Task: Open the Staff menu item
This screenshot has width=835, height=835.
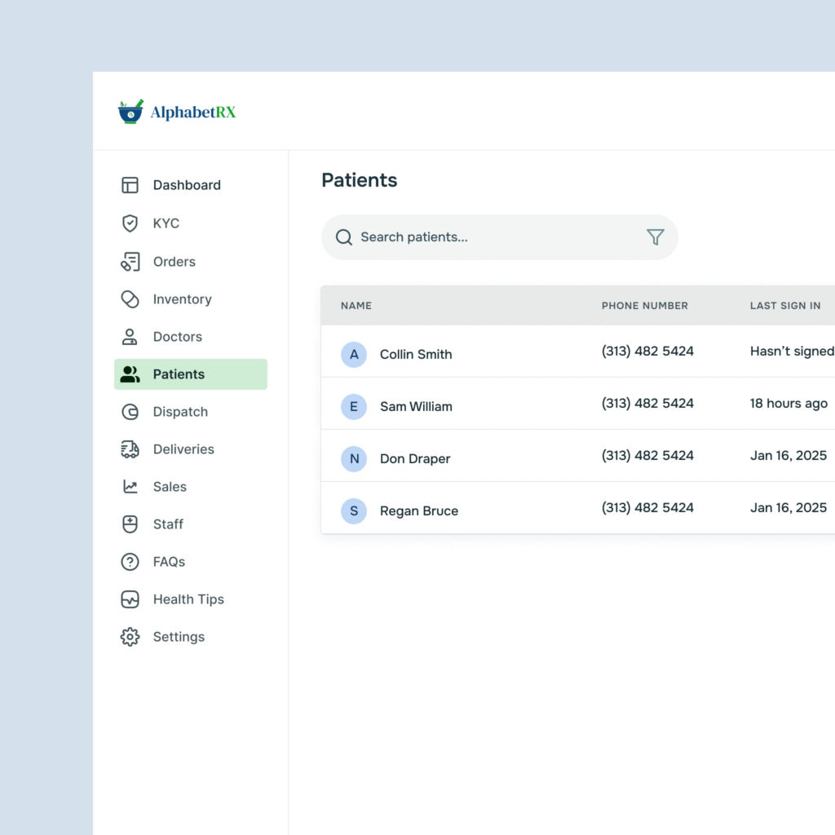Action: click(168, 524)
